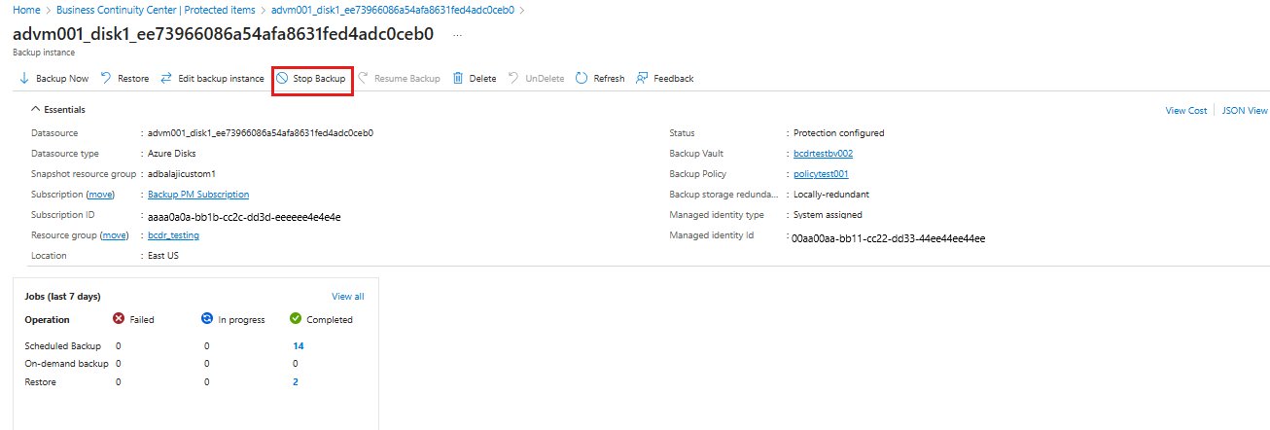Open the bcdr_testing resource group link
1270x430 pixels.
[173, 235]
